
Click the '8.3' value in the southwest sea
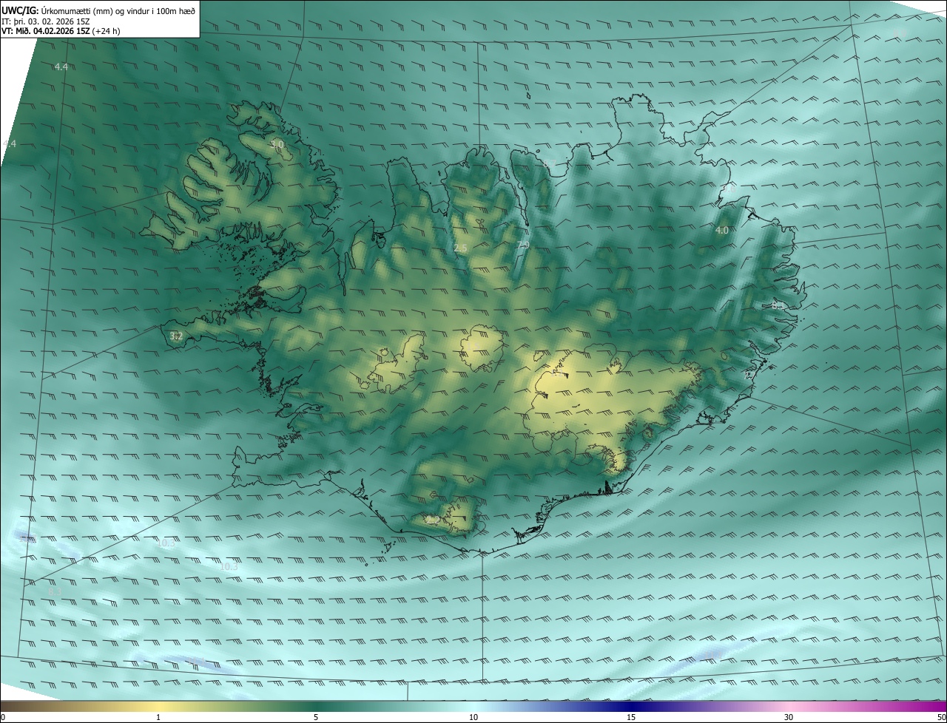pyautogui.click(x=54, y=592)
